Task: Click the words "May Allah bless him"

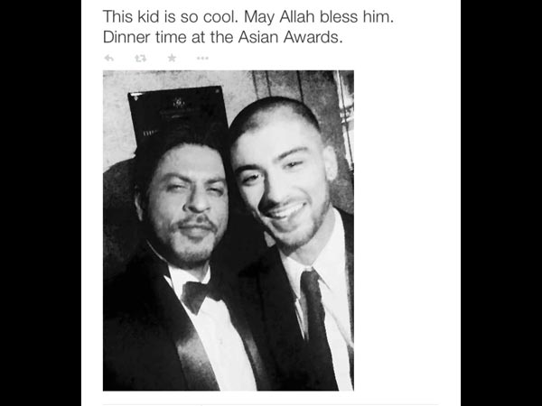Action: point(319,16)
